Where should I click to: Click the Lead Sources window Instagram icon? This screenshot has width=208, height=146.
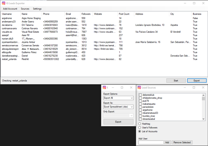(x=139, y=87)
